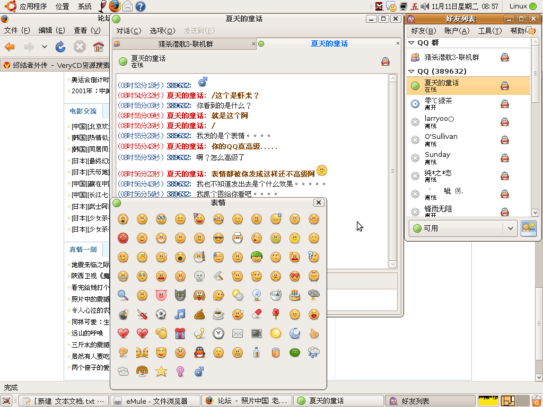Insert the angry red face emoticon
Image resolution: width=543 pixels, height=407 pixels.
click(123, 238)
